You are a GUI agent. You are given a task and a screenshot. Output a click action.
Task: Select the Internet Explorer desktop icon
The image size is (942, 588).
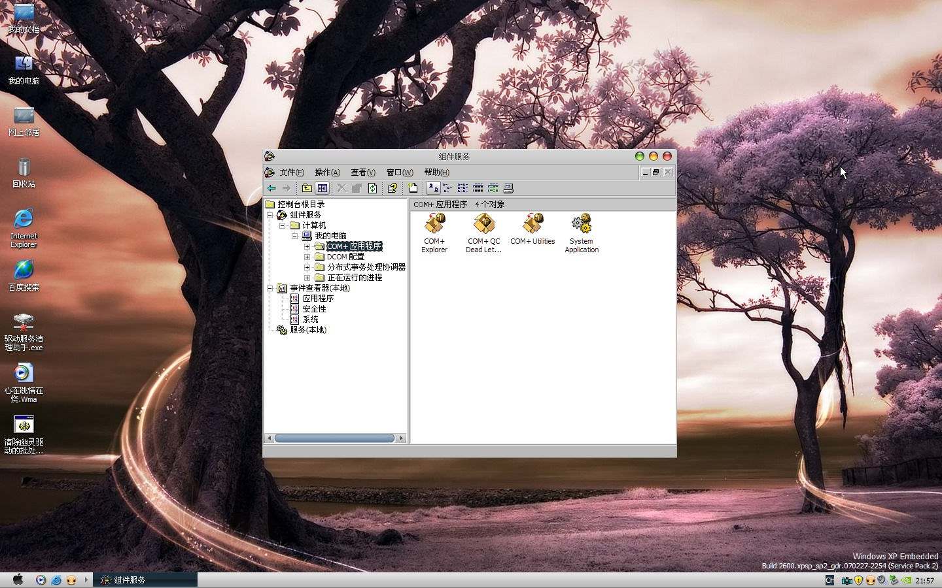(x=24, y=229)
